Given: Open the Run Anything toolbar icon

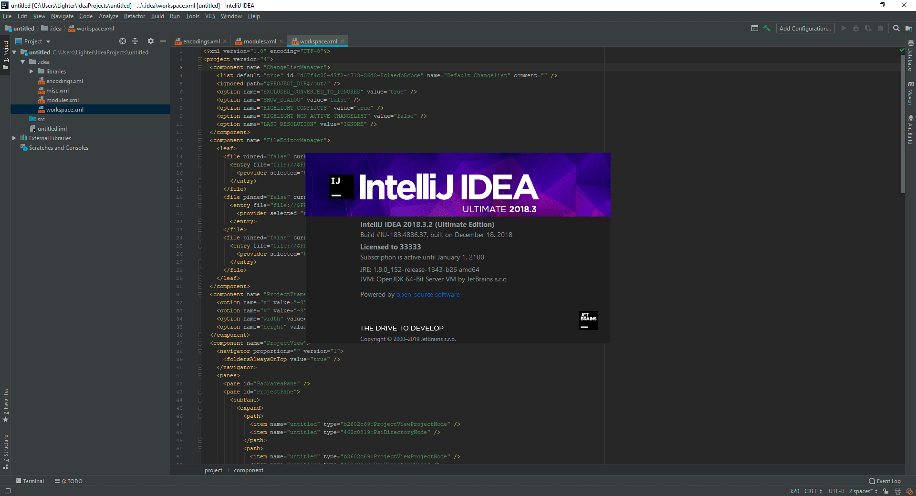Looking at the screenshot, I should (x=755, y=28).
